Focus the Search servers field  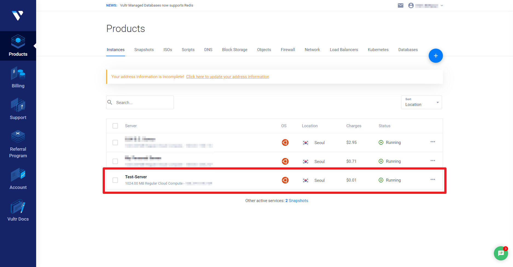tap(140, 102)
